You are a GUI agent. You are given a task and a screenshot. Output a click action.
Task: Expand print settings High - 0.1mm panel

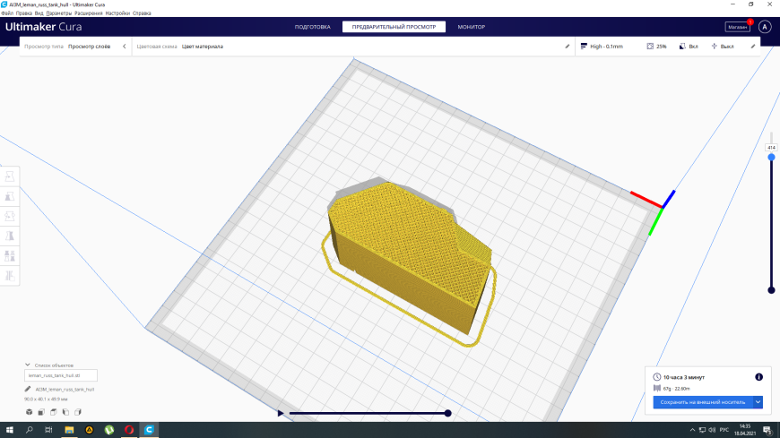point(668,47)
